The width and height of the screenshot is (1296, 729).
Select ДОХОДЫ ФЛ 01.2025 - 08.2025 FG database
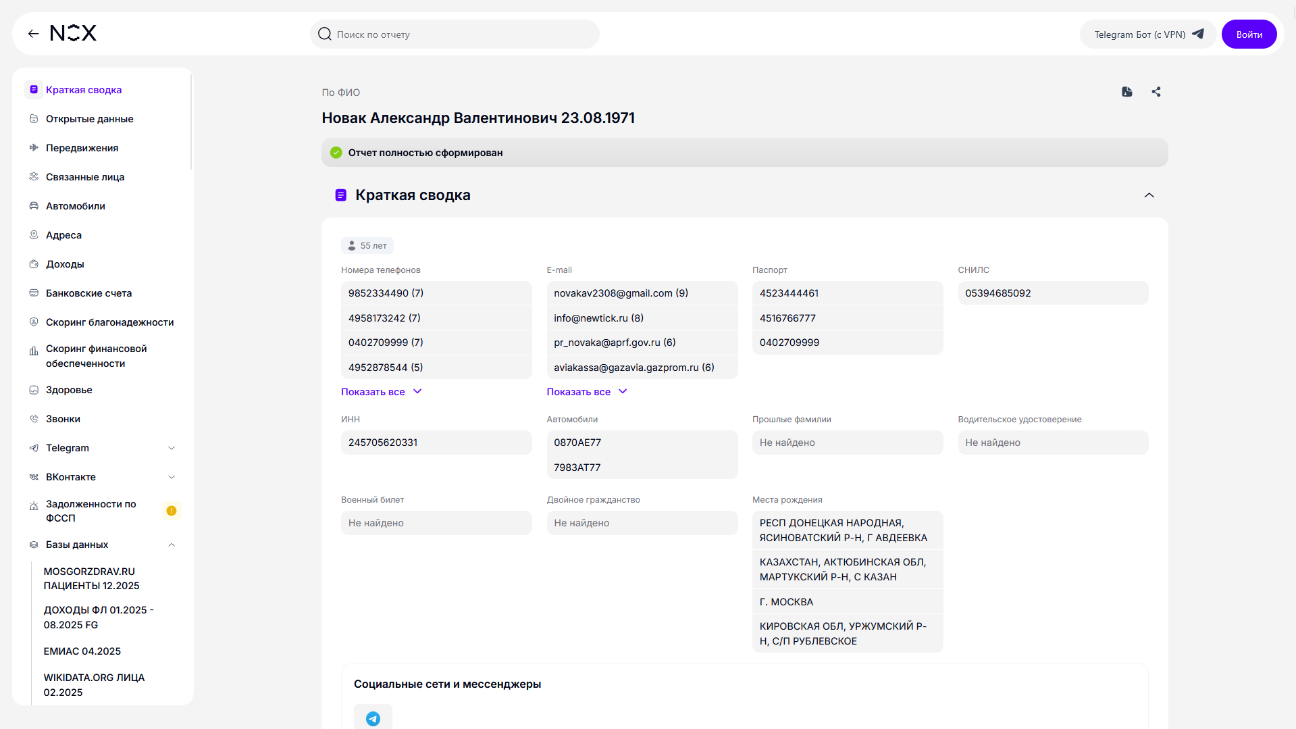(x=99, y=617)
